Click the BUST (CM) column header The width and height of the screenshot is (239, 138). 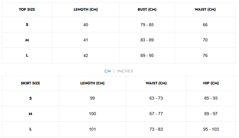point(147,9)
